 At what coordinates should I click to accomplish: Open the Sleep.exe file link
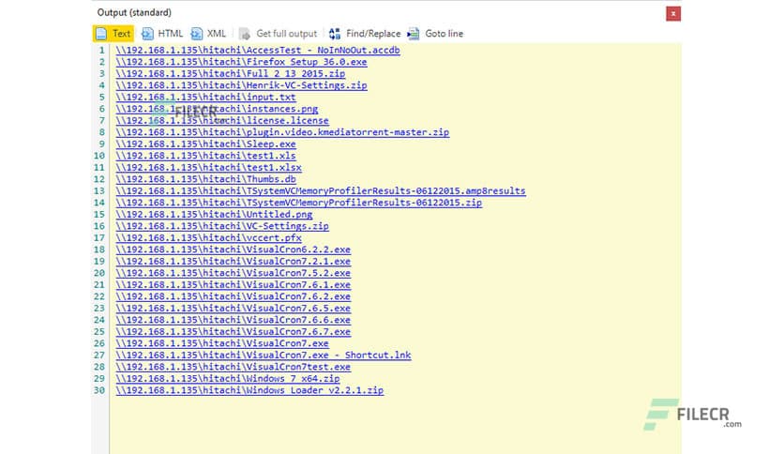[x=206, y=144]
